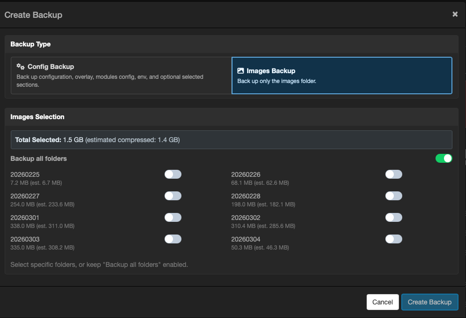
Task: Click the Images Selection section header
Action: (38, 117)
